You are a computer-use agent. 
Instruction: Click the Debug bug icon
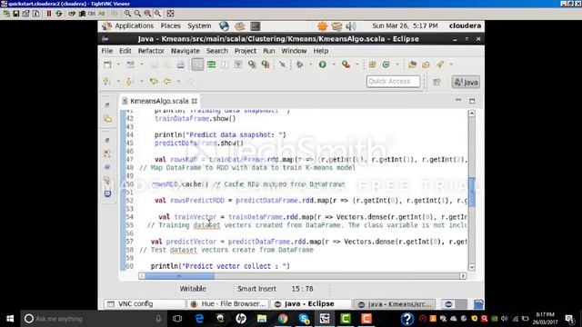[299, 64]
